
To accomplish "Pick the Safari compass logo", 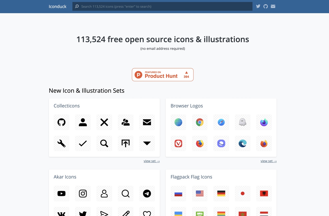I will pos(221,122).
